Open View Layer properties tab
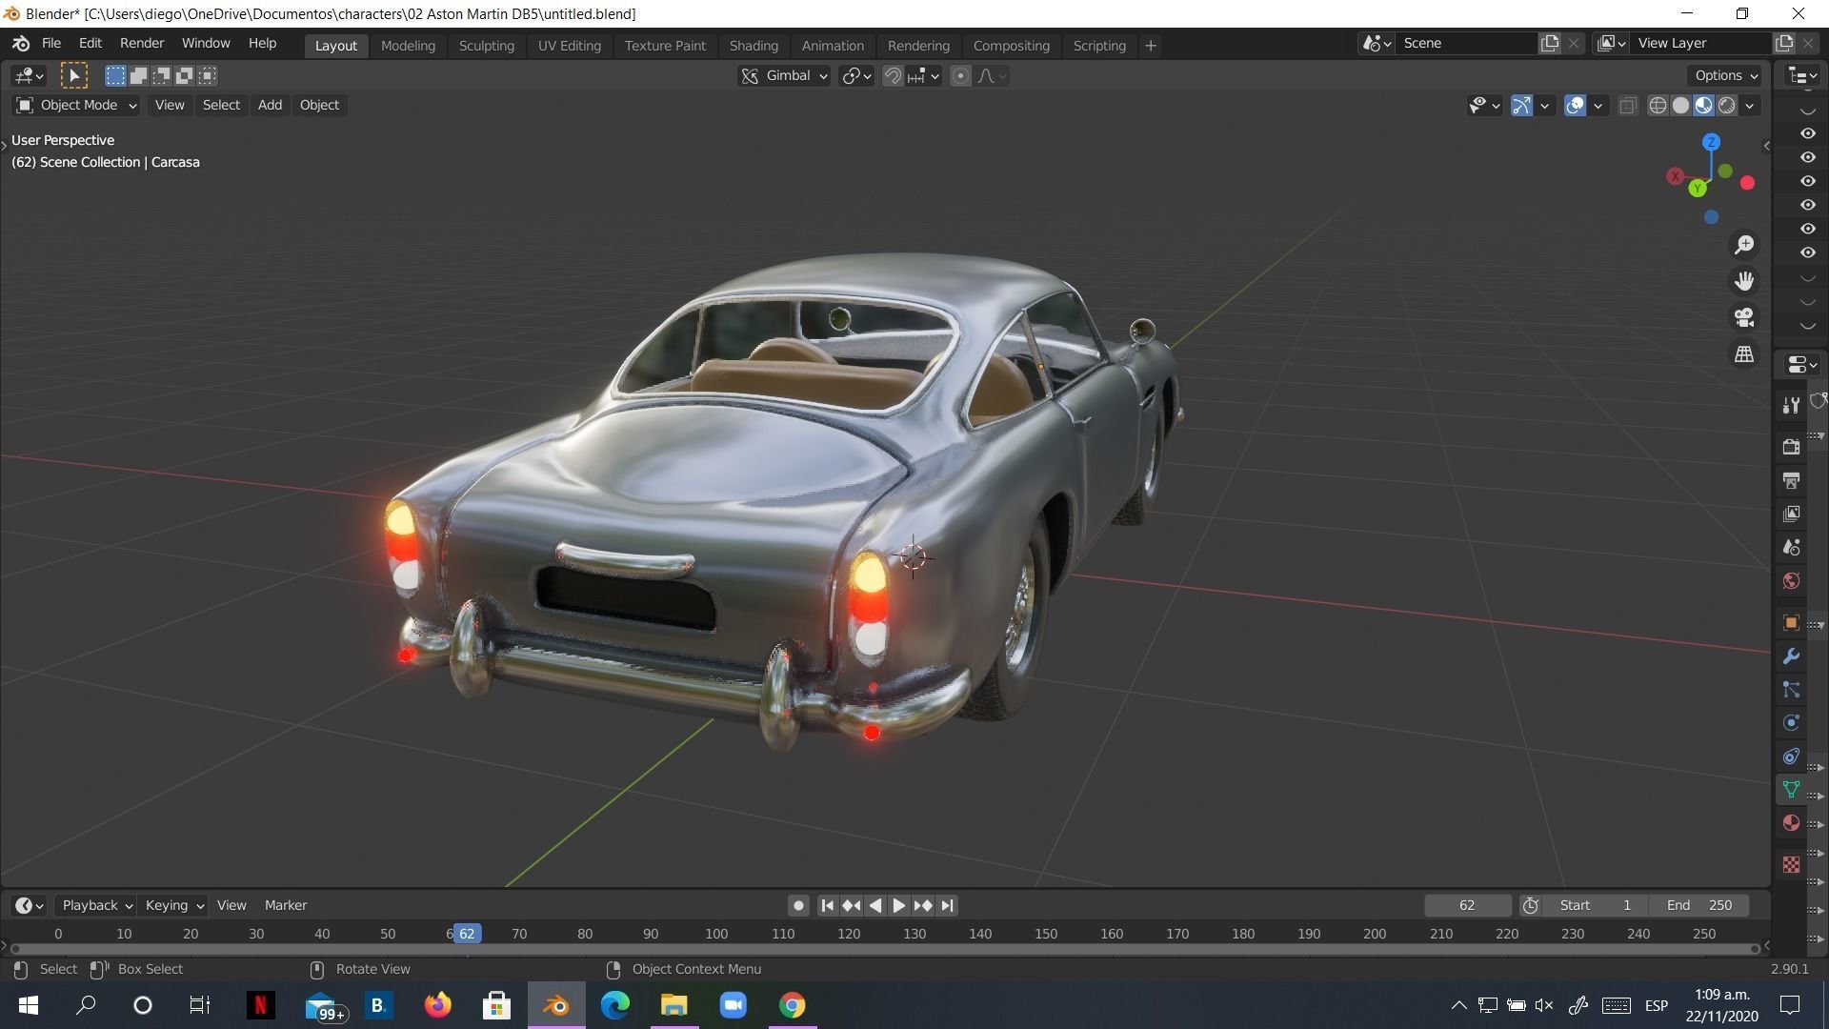Screen dimensions: 1829x1029 point(1791,514)
